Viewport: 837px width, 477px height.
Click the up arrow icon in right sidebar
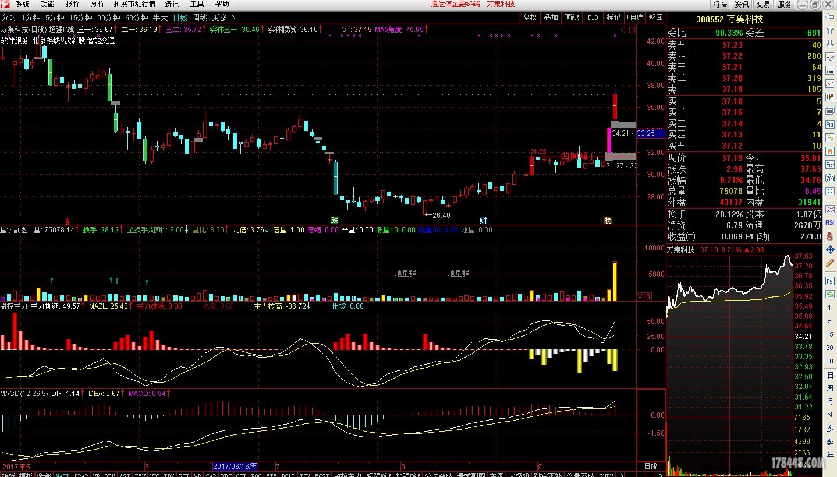pos(829,30)
